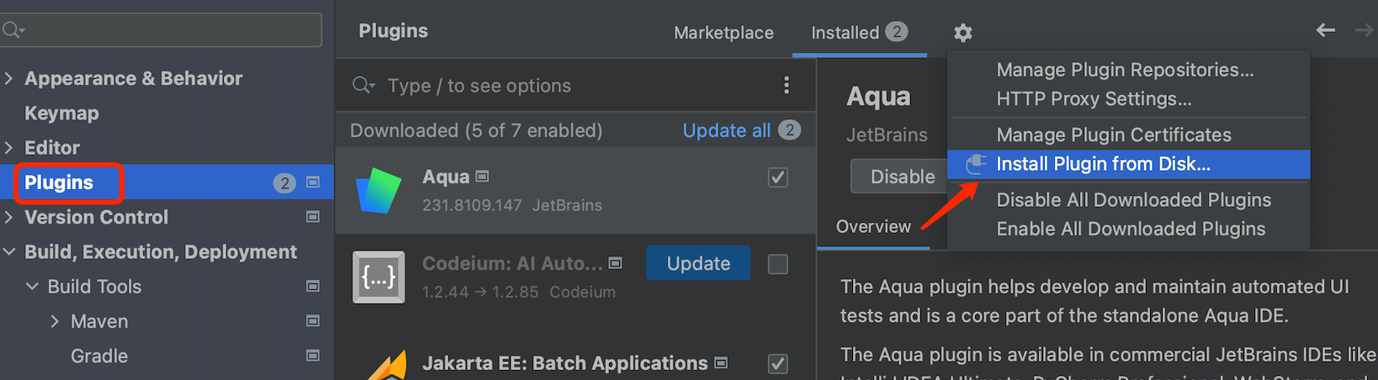Click the Update button for Codeium
The height and width of the screenshot is (380, 1378).
tap(698, 263)
